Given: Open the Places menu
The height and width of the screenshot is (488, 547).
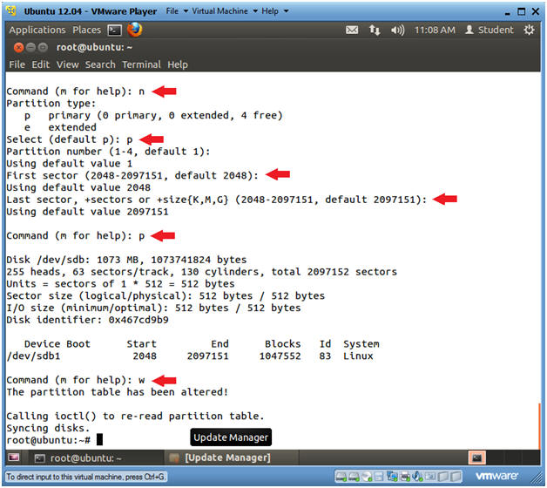Looking at the screenshot, I should point(86,30).
